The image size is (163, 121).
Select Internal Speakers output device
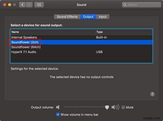[x=24, y=37]
